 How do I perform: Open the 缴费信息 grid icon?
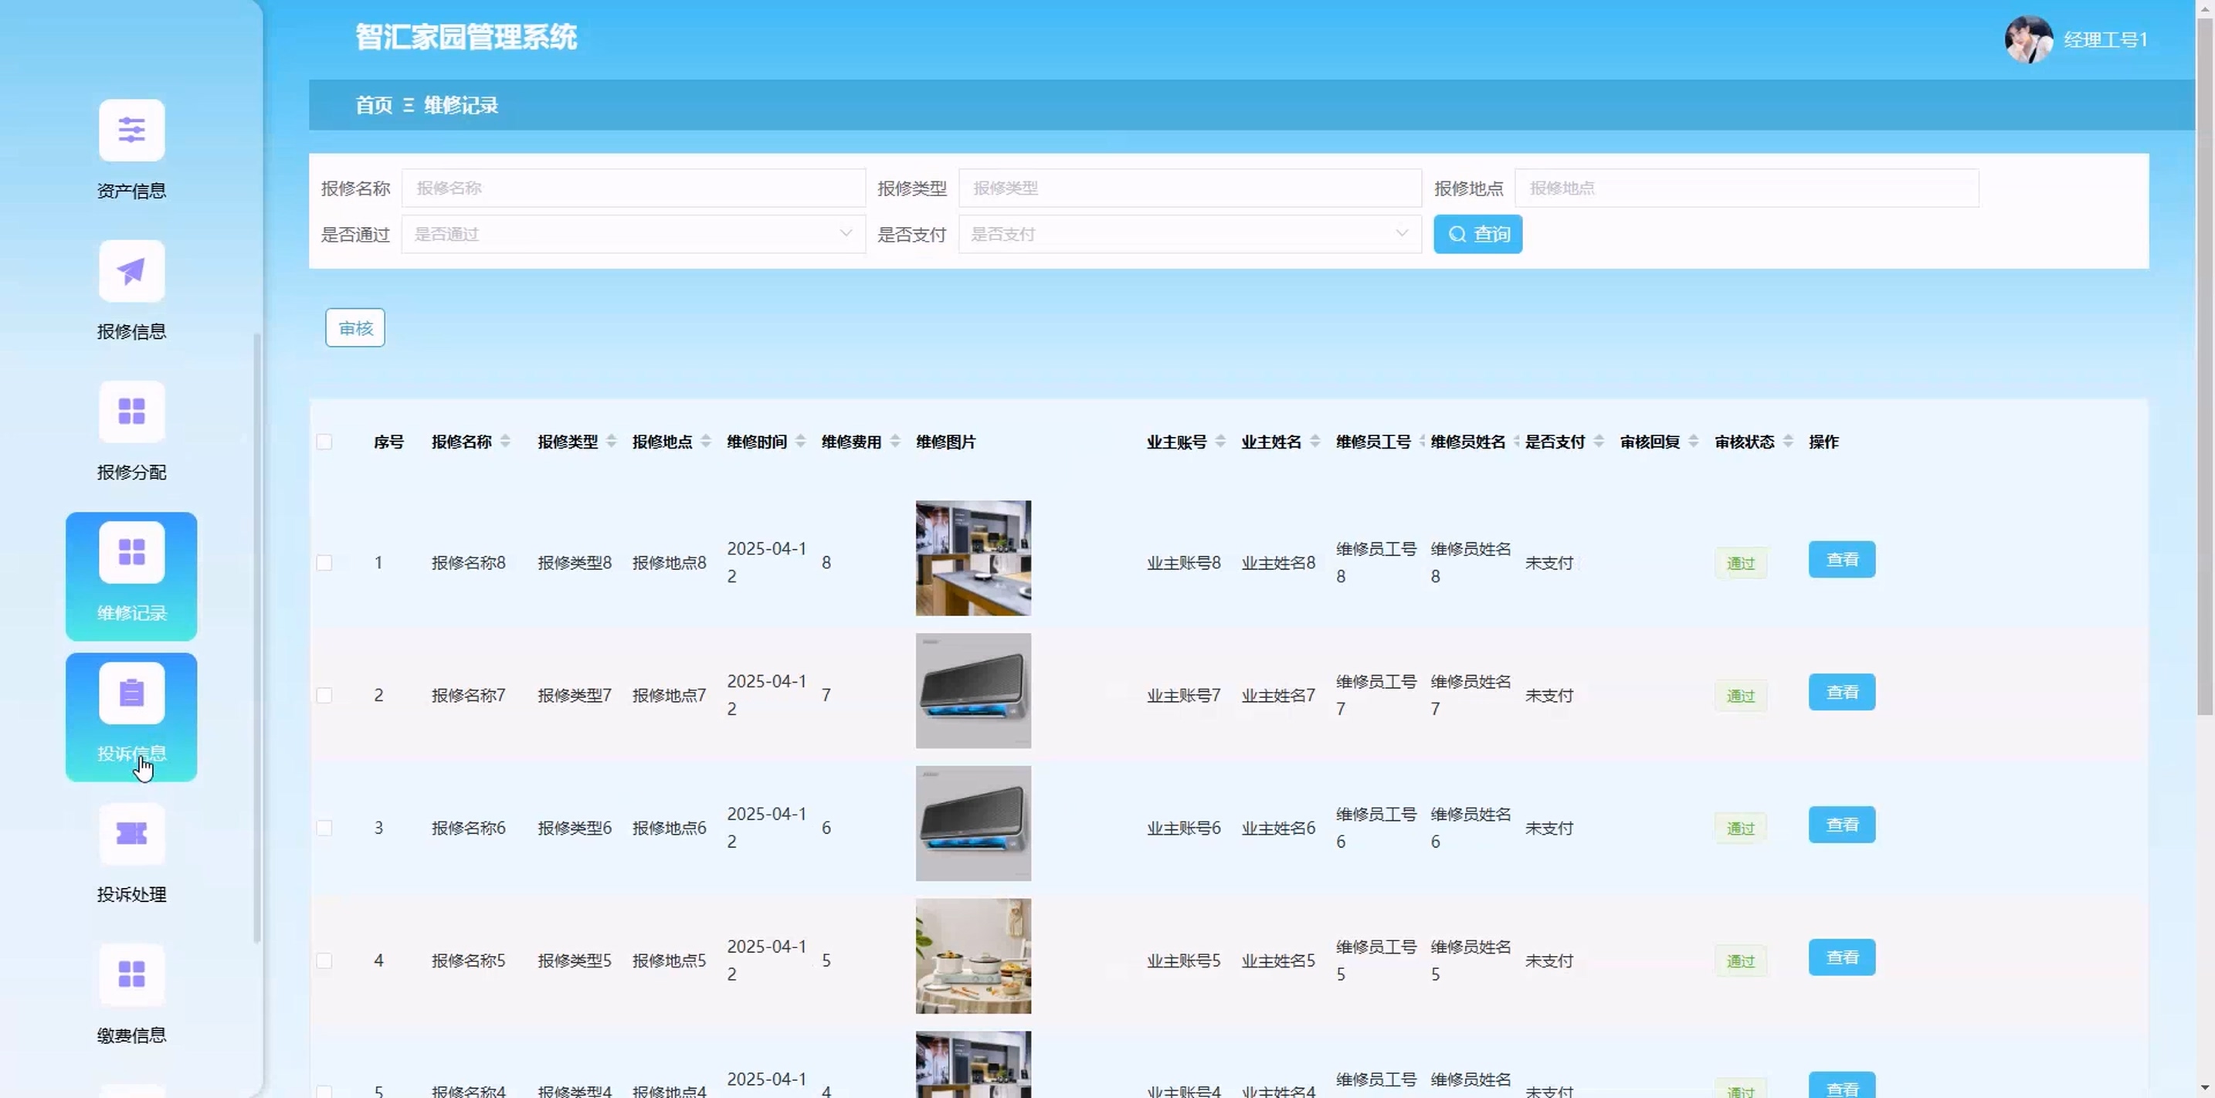point(131,974)
